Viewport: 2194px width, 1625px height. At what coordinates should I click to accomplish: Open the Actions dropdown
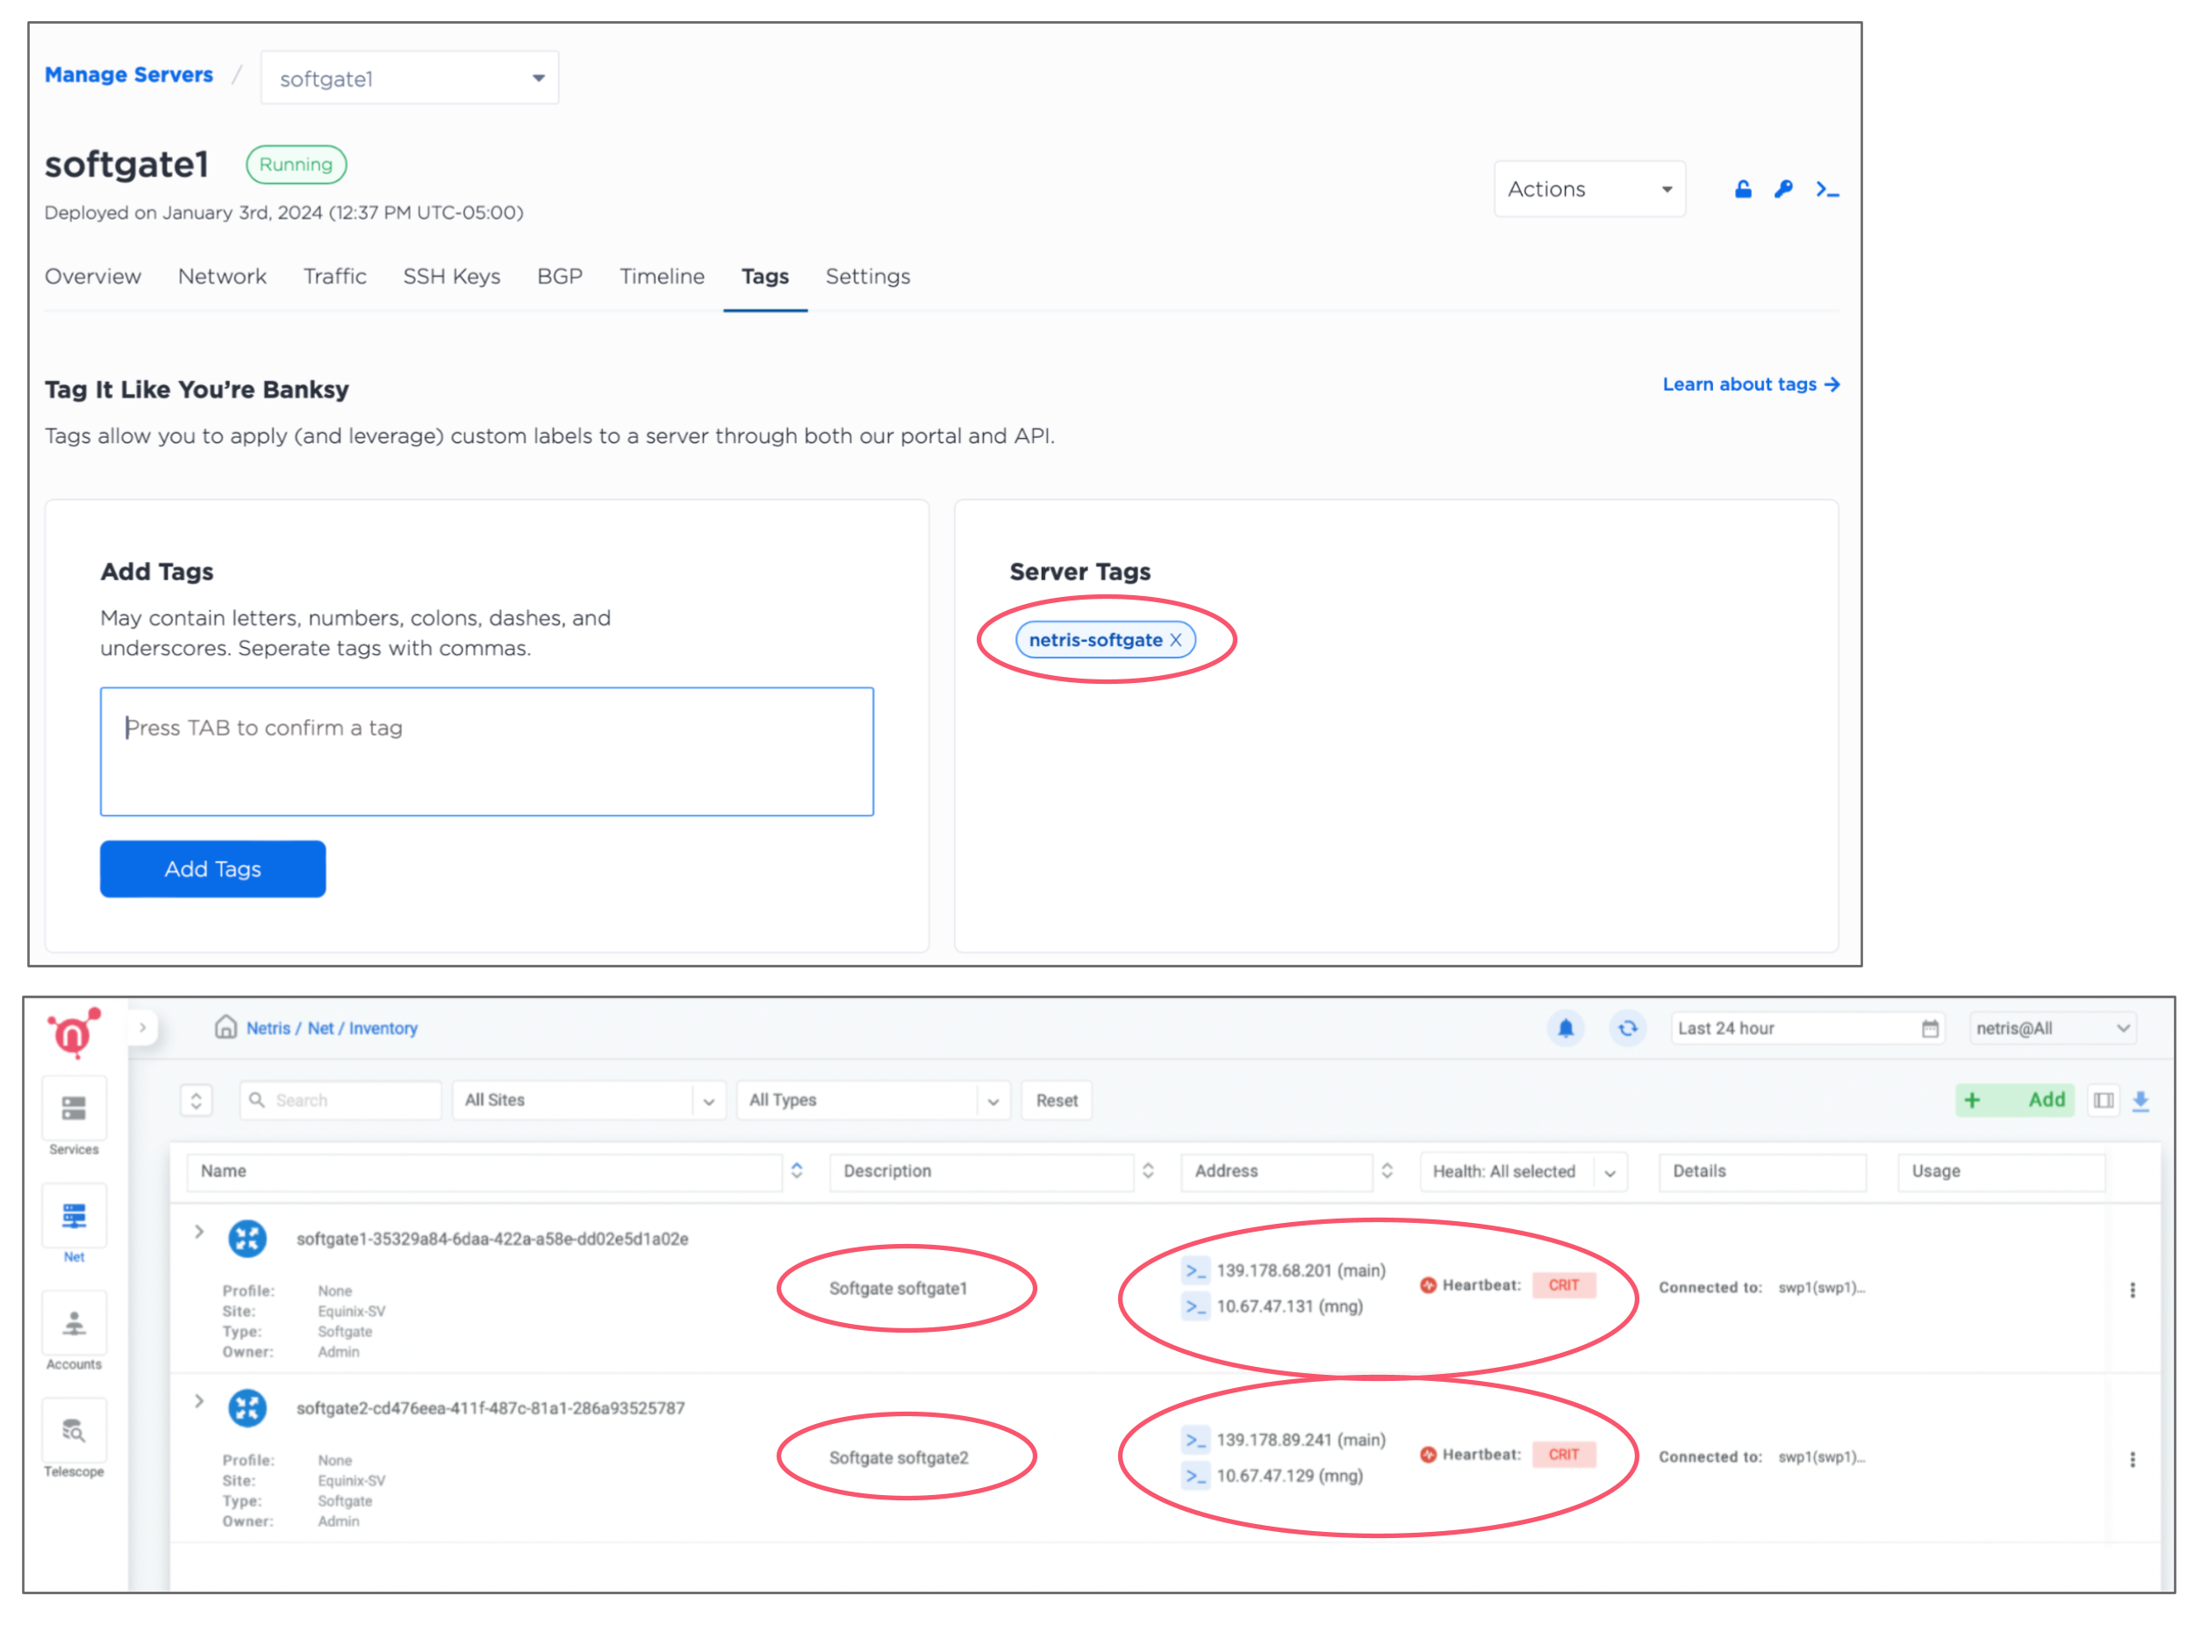(x=1588, y=189)
